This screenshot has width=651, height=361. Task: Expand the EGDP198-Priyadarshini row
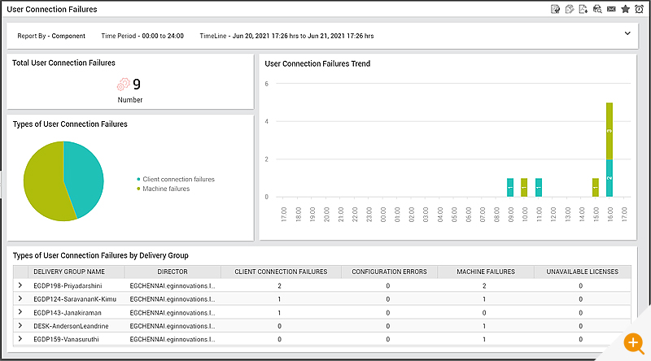(20, 285)
